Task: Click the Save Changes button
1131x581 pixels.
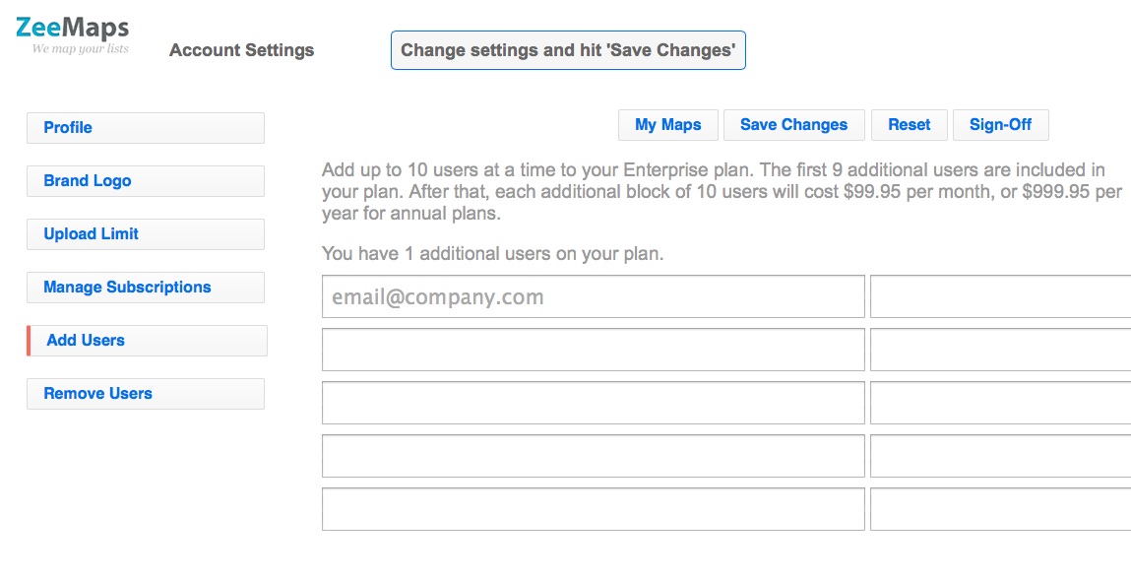Action: pos(794,125)
